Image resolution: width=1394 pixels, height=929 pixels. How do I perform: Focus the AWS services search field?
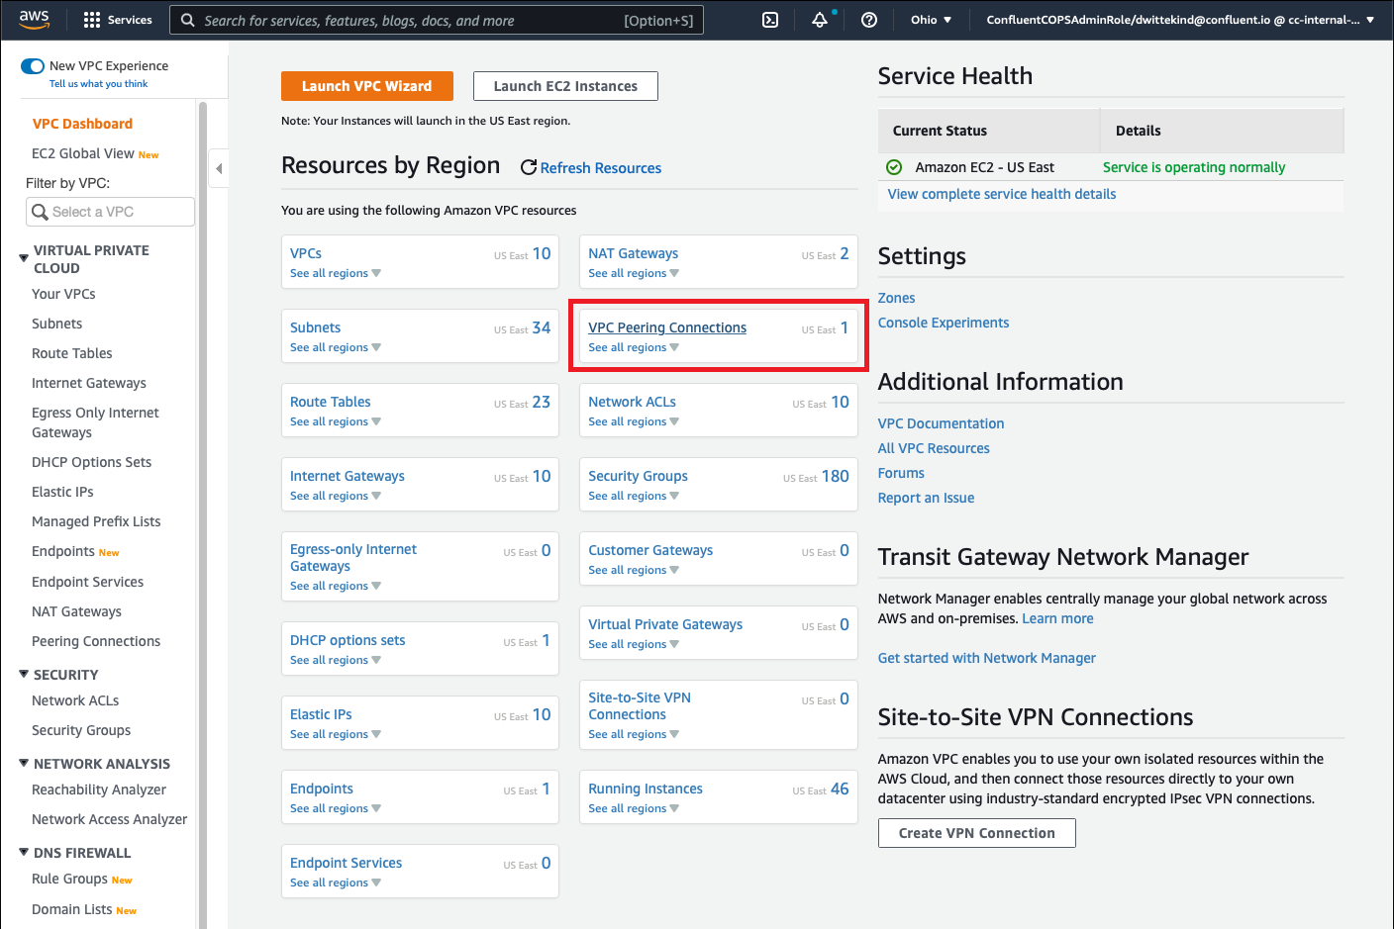437,20
